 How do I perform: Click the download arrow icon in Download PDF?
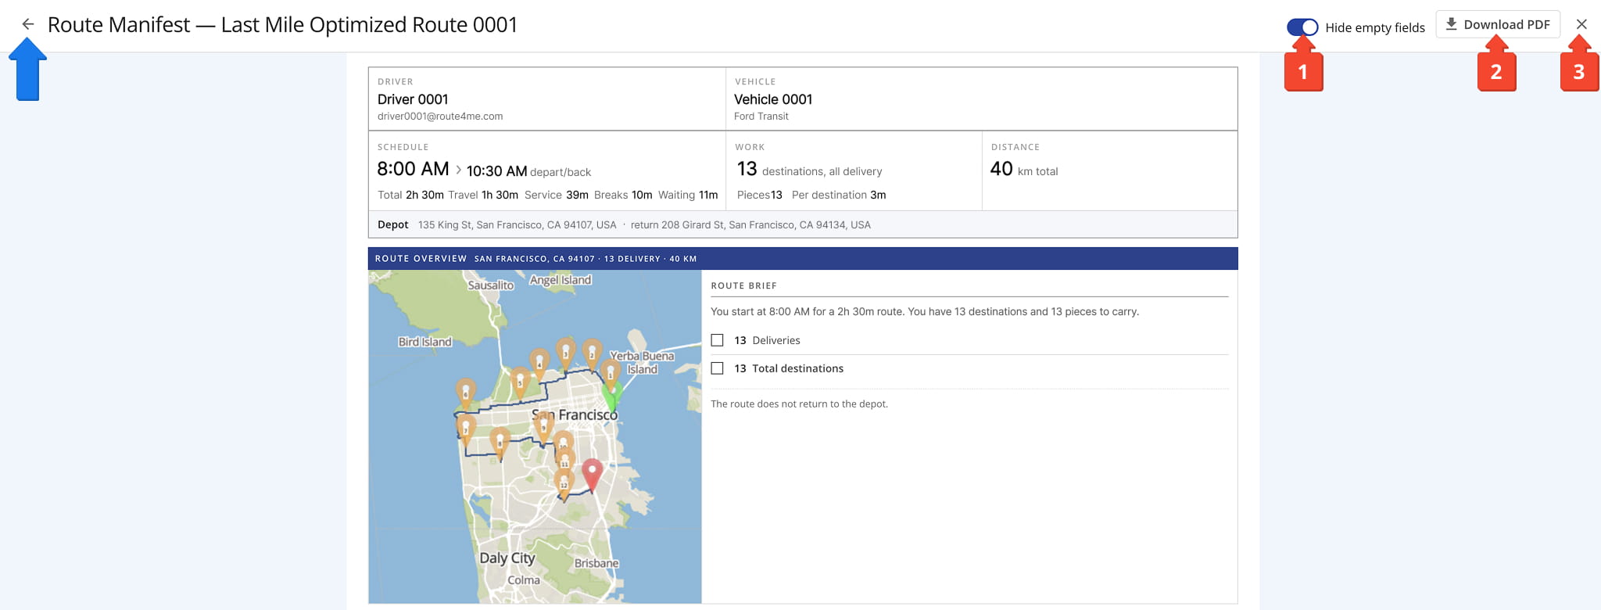point(1451,24)
